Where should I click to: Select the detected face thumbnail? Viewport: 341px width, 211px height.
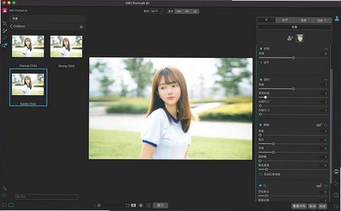tap(300, 38)
